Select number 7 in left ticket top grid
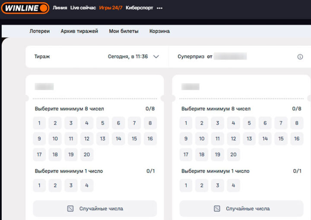311x220 pixels. [134, 123]
